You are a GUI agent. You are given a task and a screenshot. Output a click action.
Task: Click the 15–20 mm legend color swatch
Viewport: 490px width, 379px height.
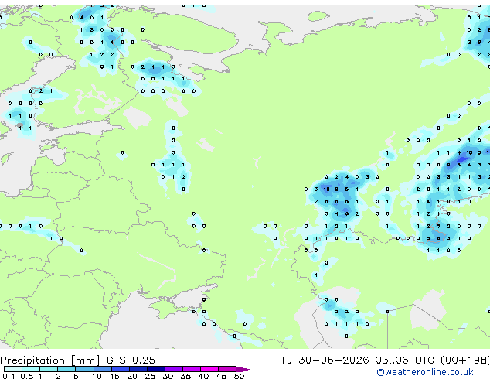[x=121, y=369]
